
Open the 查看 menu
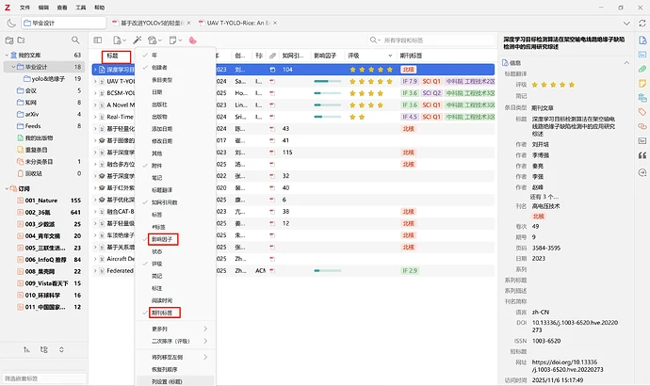point(62,8)
